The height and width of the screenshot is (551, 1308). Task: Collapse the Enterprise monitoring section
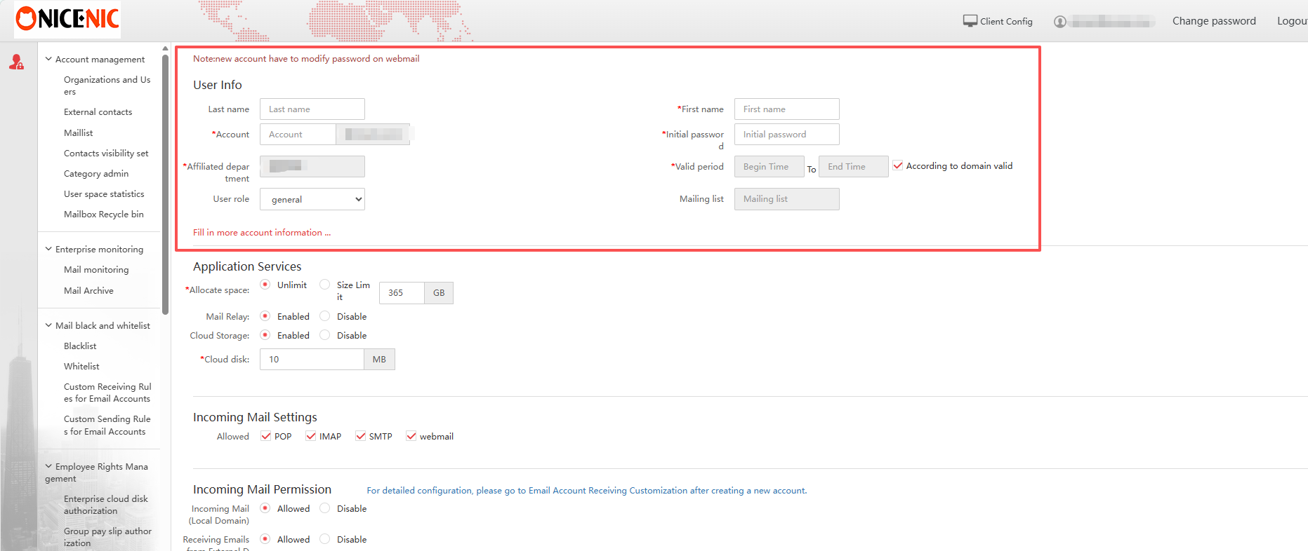pos(48,249)
